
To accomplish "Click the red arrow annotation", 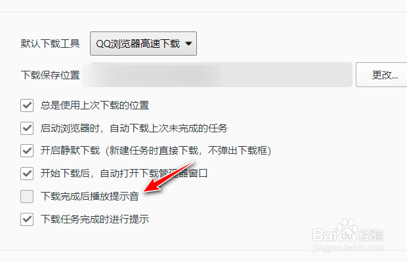I will point(169,178).
